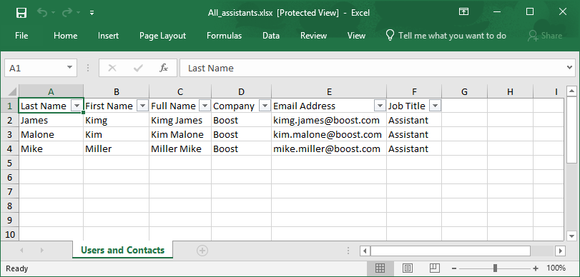Image resolution: width=580 pixels, height=277 pixels.
Task: Open the File tab
Action: [x=21, y=36]
